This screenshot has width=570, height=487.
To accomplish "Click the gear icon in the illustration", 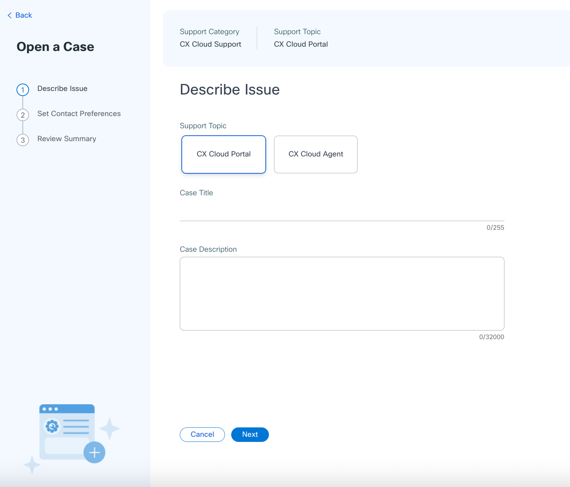I will 52,426.
